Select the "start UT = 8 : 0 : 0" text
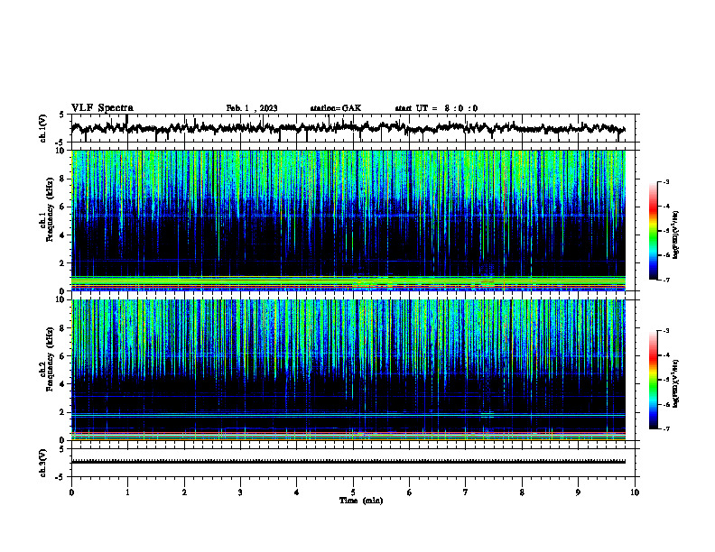 click(436, 108)
